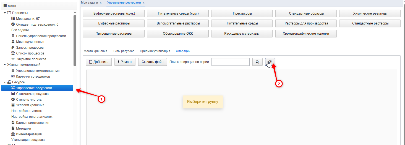
Task: Click the calendar icon of Процессы folder
Action: tap(9, 13)
